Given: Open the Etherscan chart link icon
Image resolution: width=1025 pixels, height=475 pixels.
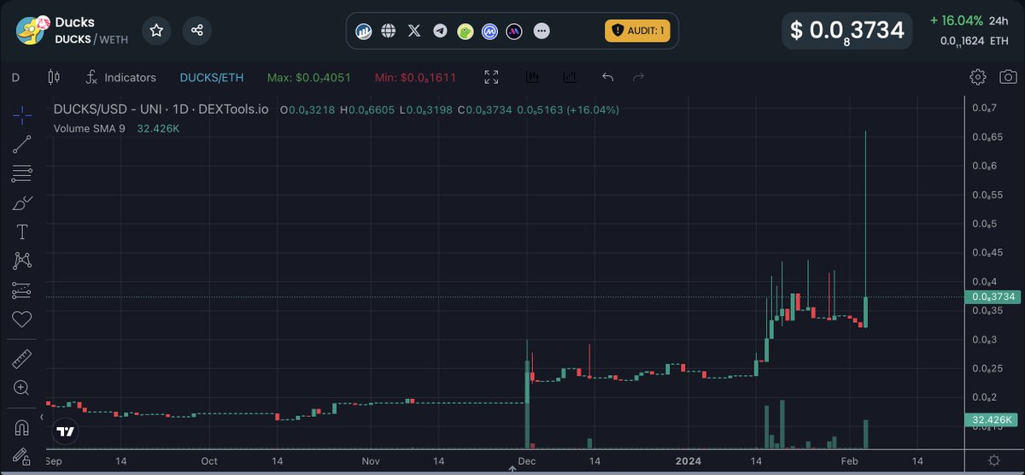Looking at the screenshot, I should tap(363, 31).
